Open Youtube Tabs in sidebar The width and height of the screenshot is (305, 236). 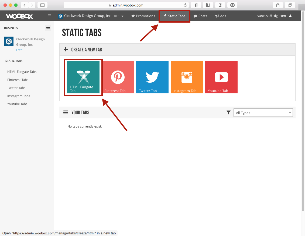[17, 104]
